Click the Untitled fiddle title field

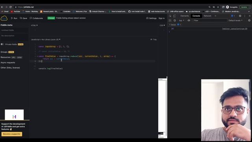click(14, 30)
